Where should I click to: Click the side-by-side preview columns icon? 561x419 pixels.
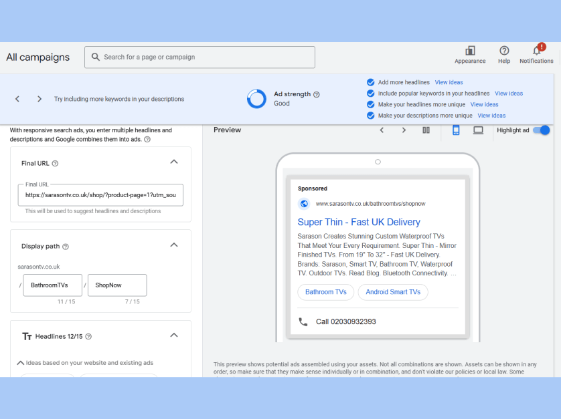426,130
